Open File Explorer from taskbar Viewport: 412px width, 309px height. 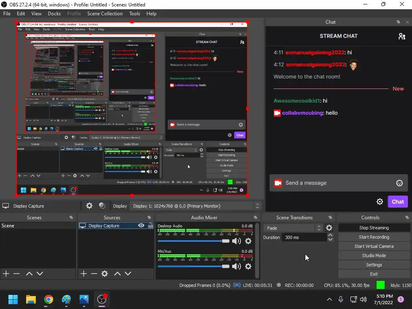[31, 299]
